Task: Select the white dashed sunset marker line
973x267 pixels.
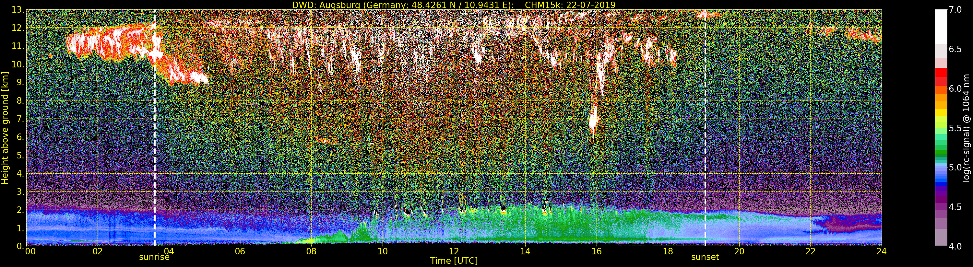Action: coord(705,128)
